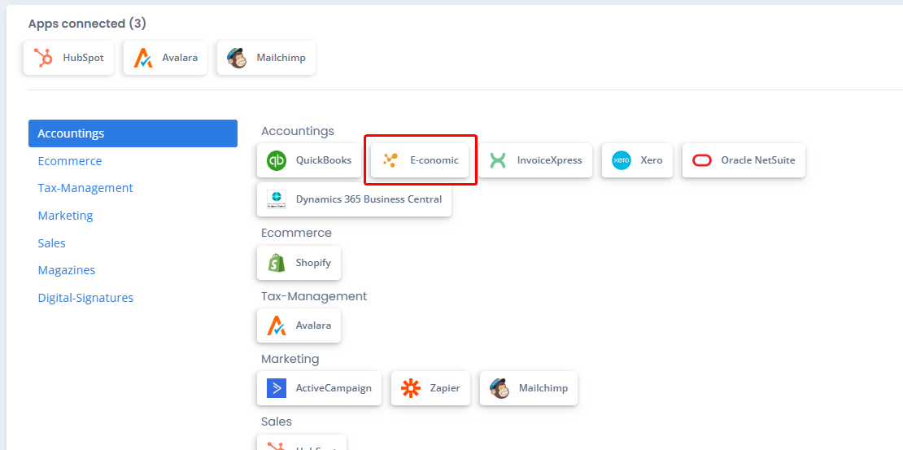Viewport: 903px width, 450px height.
Task: Open the Sales category link
Action: (x=52, y=243)
